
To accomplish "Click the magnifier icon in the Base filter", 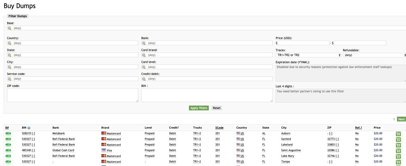I will tap(10, 28).
